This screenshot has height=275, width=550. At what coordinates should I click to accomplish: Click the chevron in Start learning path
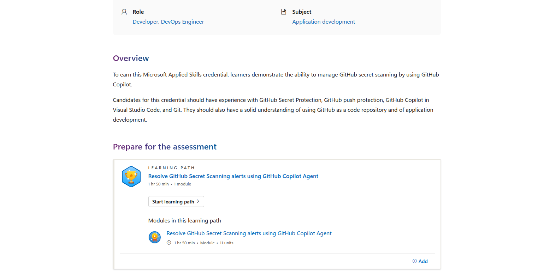coord(198,202)
